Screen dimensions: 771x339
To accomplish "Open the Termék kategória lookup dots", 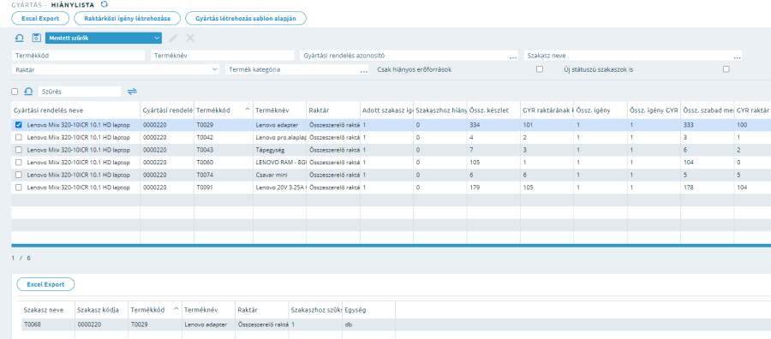I will click(364, 71).
